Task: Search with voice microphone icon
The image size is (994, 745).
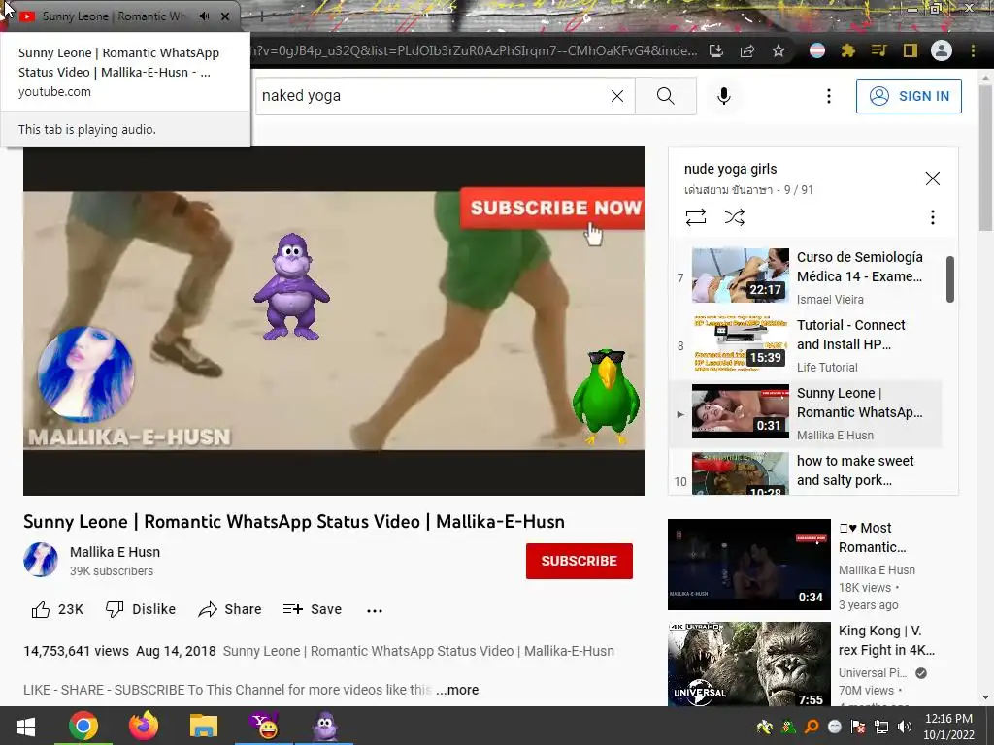Action: 724,96
